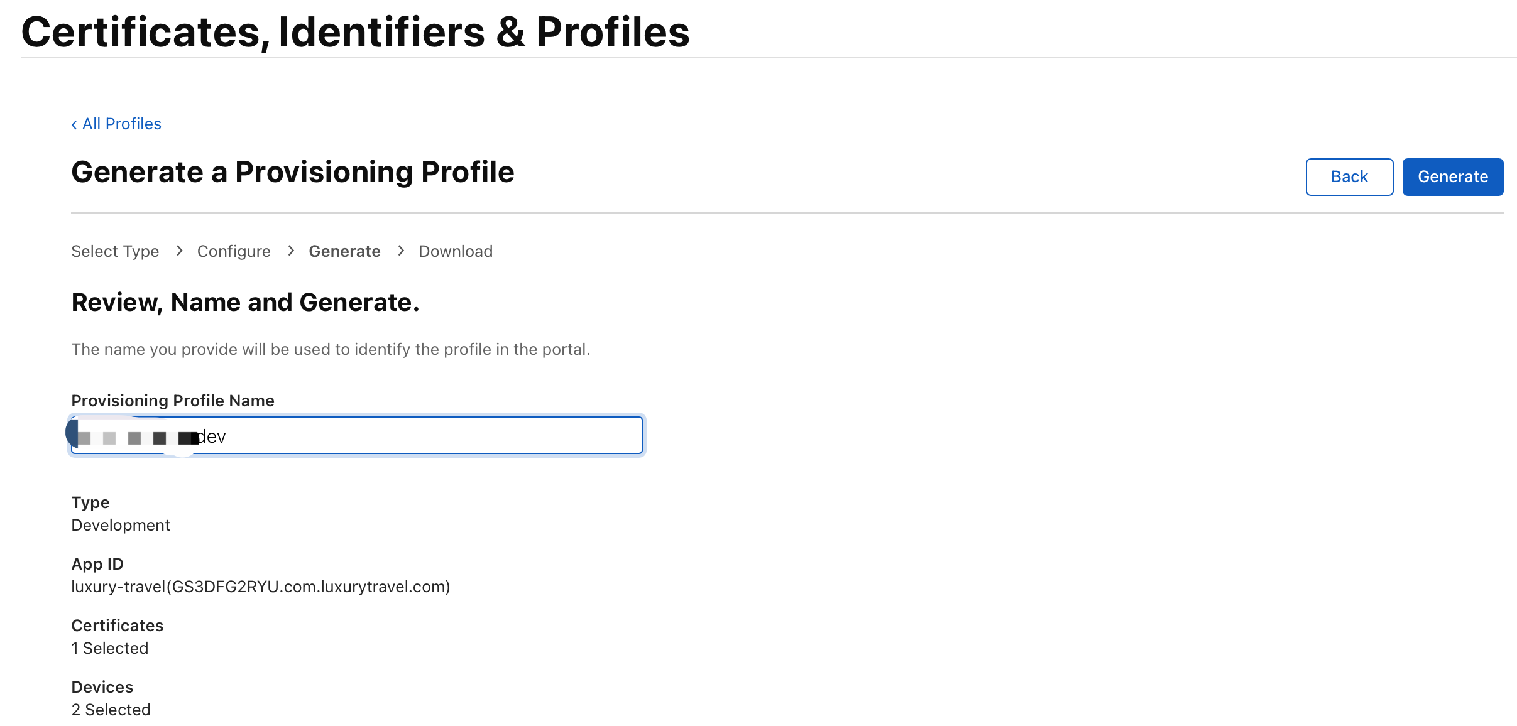This screenshot has height=726, width=1517.
Task: Click the back chevron beside All Profiles
Action: (74, 125)
